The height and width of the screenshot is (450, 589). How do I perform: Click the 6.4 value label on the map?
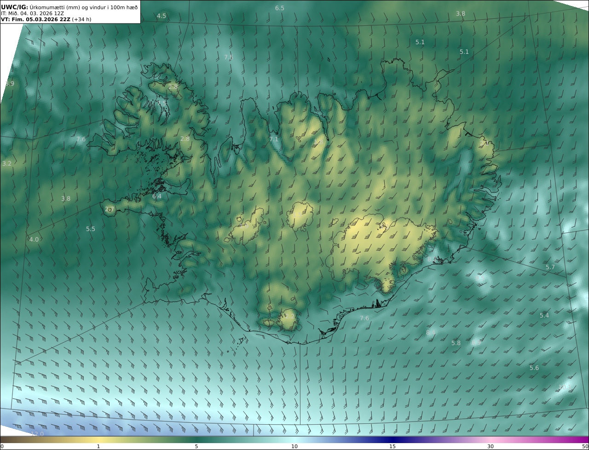pyautogui.click(x=157, y=196)
